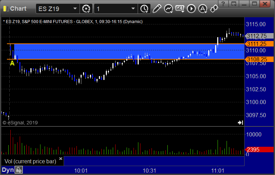Click the 10:01 time axis label

point(81,171)
